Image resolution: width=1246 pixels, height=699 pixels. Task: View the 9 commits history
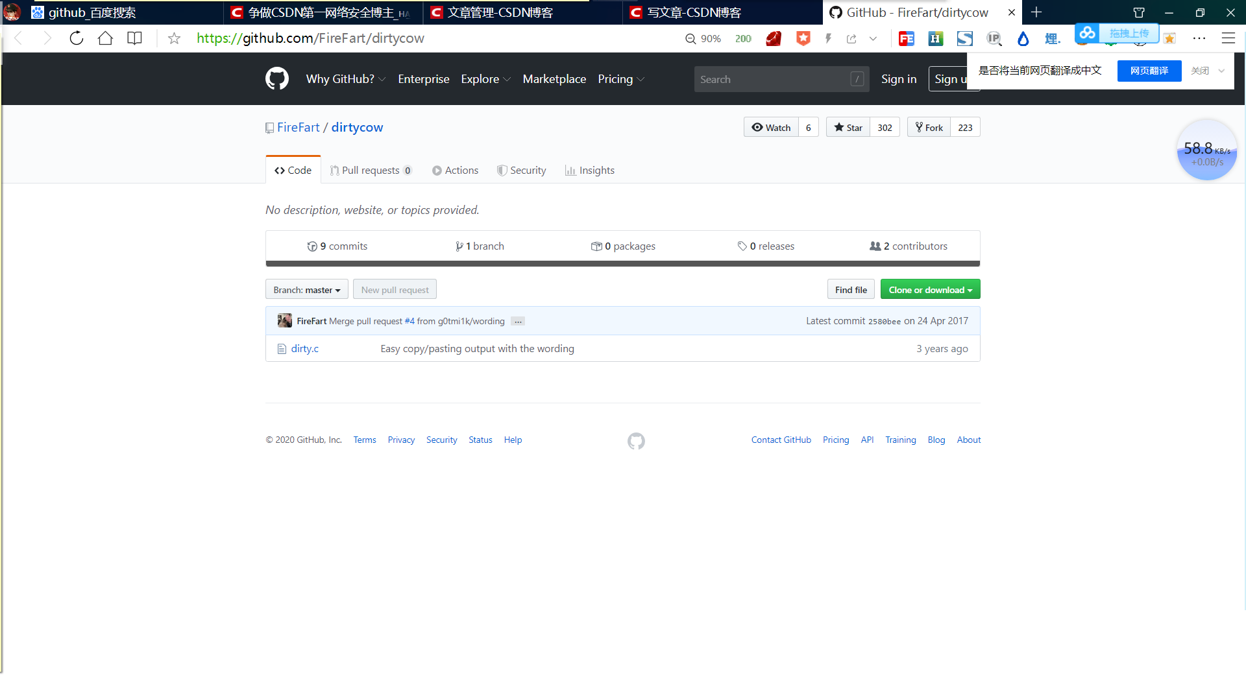pos(337,246)
